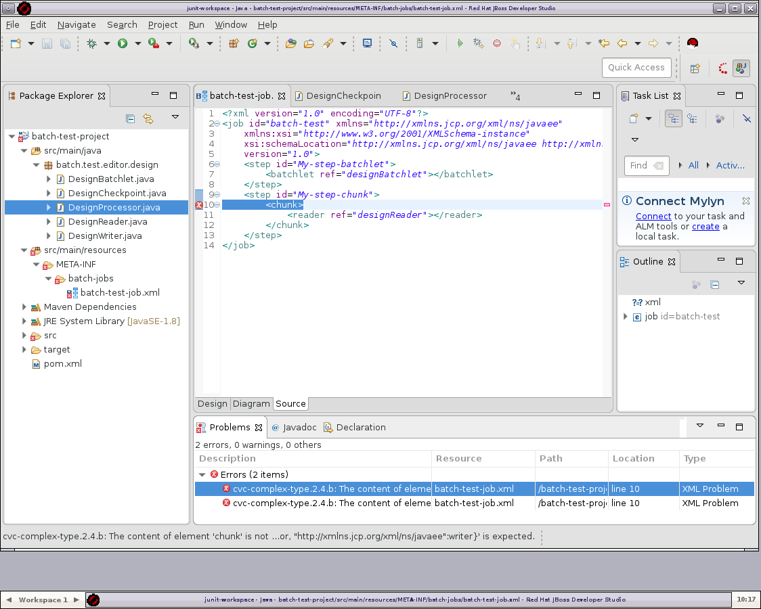Image resolution: width=761 pixels, height=609 pixels.
Task: Expand job id=batch-test in Outline
Action: [625, 317]
